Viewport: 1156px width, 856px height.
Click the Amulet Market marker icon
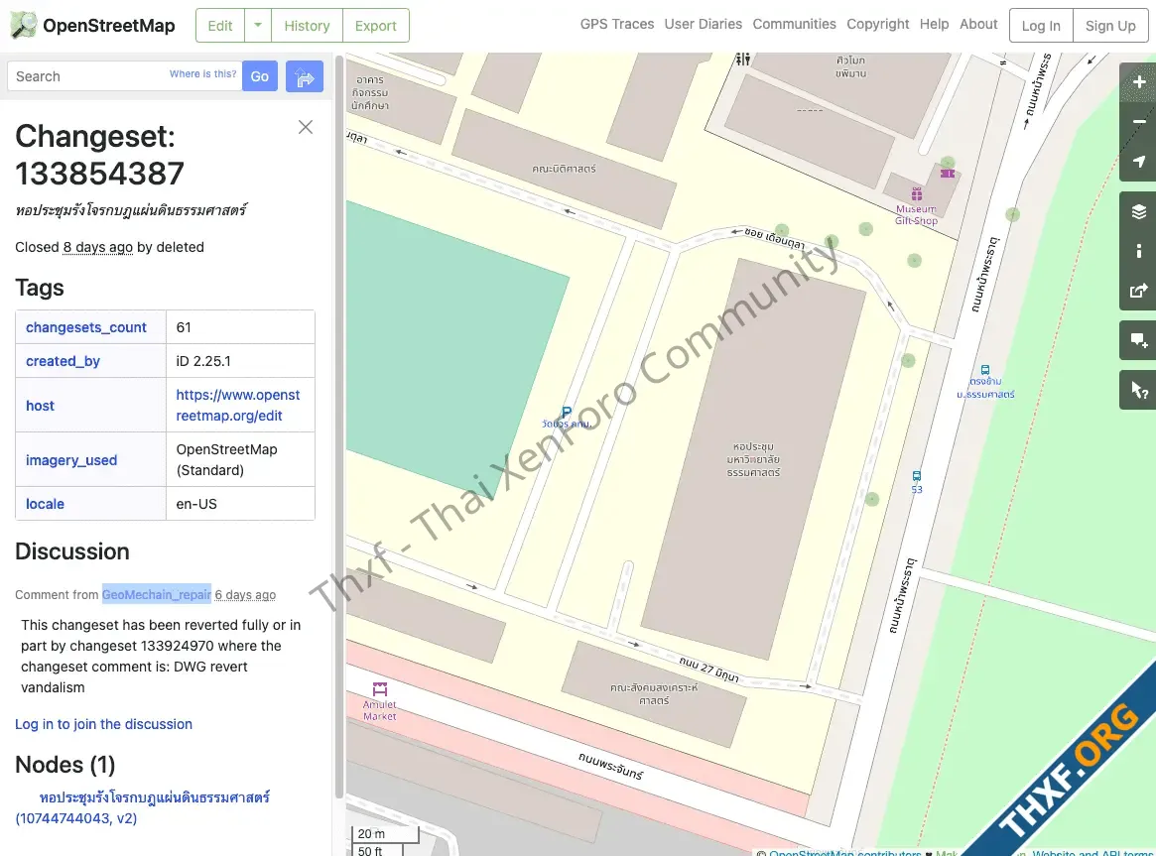380,688
